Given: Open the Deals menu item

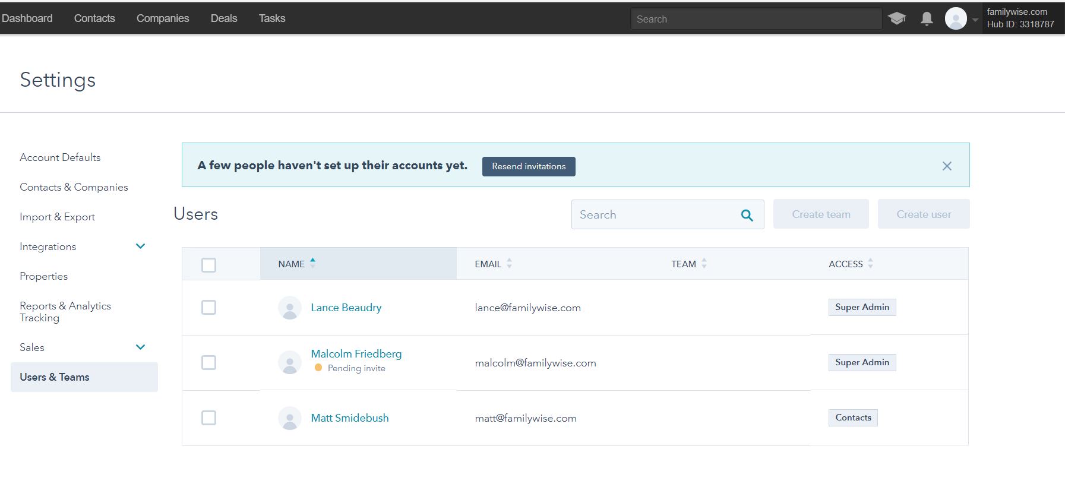Looking at the screenshot, I should click(223, 18).
